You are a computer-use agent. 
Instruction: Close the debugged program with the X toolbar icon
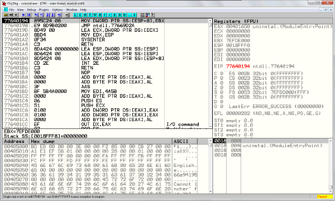click(16, 15)
